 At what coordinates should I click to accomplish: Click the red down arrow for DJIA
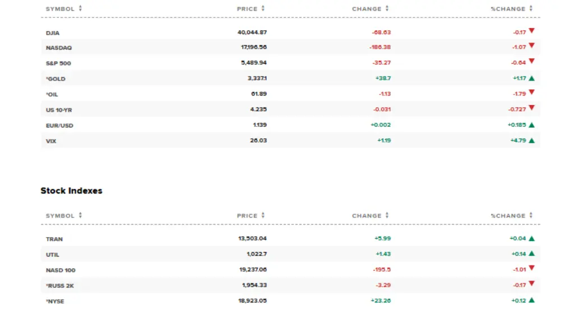pyautogui.click(x=531, y=31)
